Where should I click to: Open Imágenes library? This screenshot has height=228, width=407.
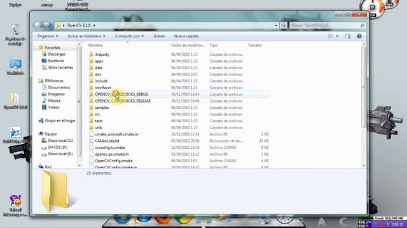[56, 94]
